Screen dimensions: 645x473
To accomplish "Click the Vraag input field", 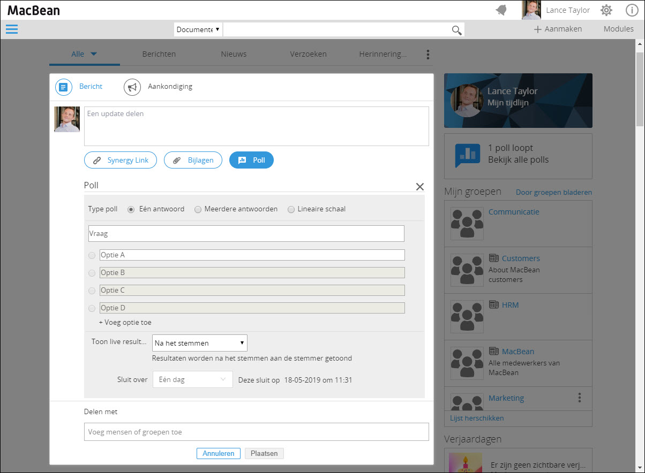I will pyautogui.click(x=246, y=234).
